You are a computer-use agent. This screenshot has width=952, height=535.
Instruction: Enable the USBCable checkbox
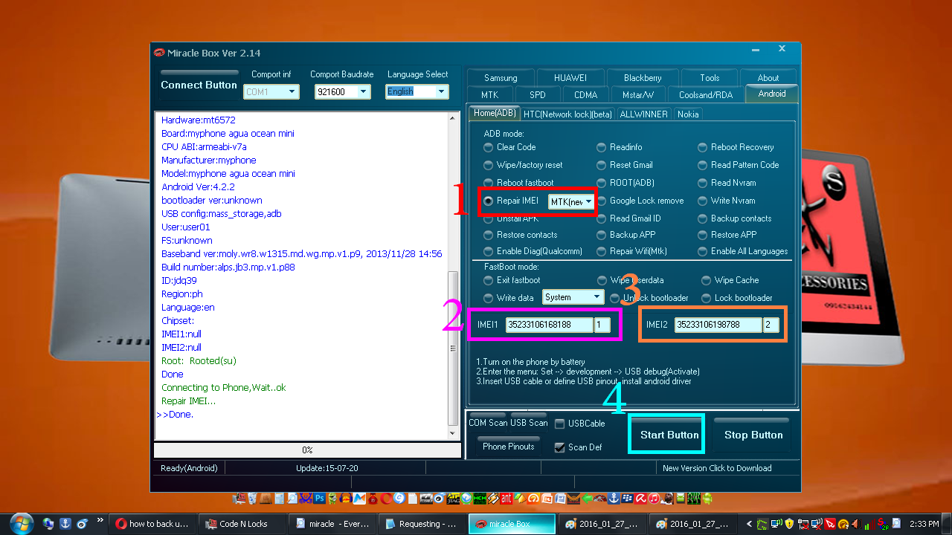click(x=559, y=424)
